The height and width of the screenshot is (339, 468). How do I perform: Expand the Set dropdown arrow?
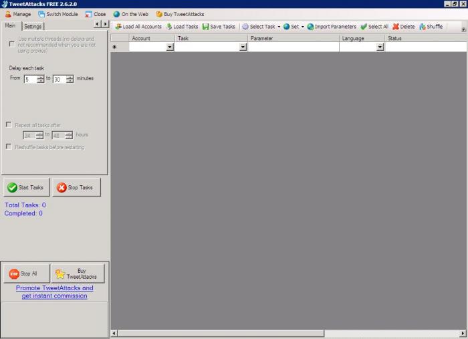click(302, 27)
